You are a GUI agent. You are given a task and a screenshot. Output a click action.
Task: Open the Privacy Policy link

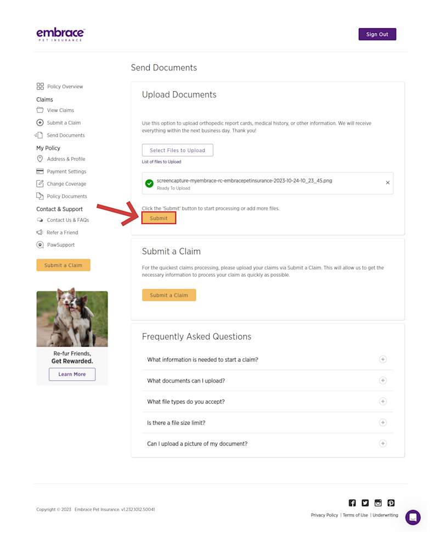(x=324, y=515)
